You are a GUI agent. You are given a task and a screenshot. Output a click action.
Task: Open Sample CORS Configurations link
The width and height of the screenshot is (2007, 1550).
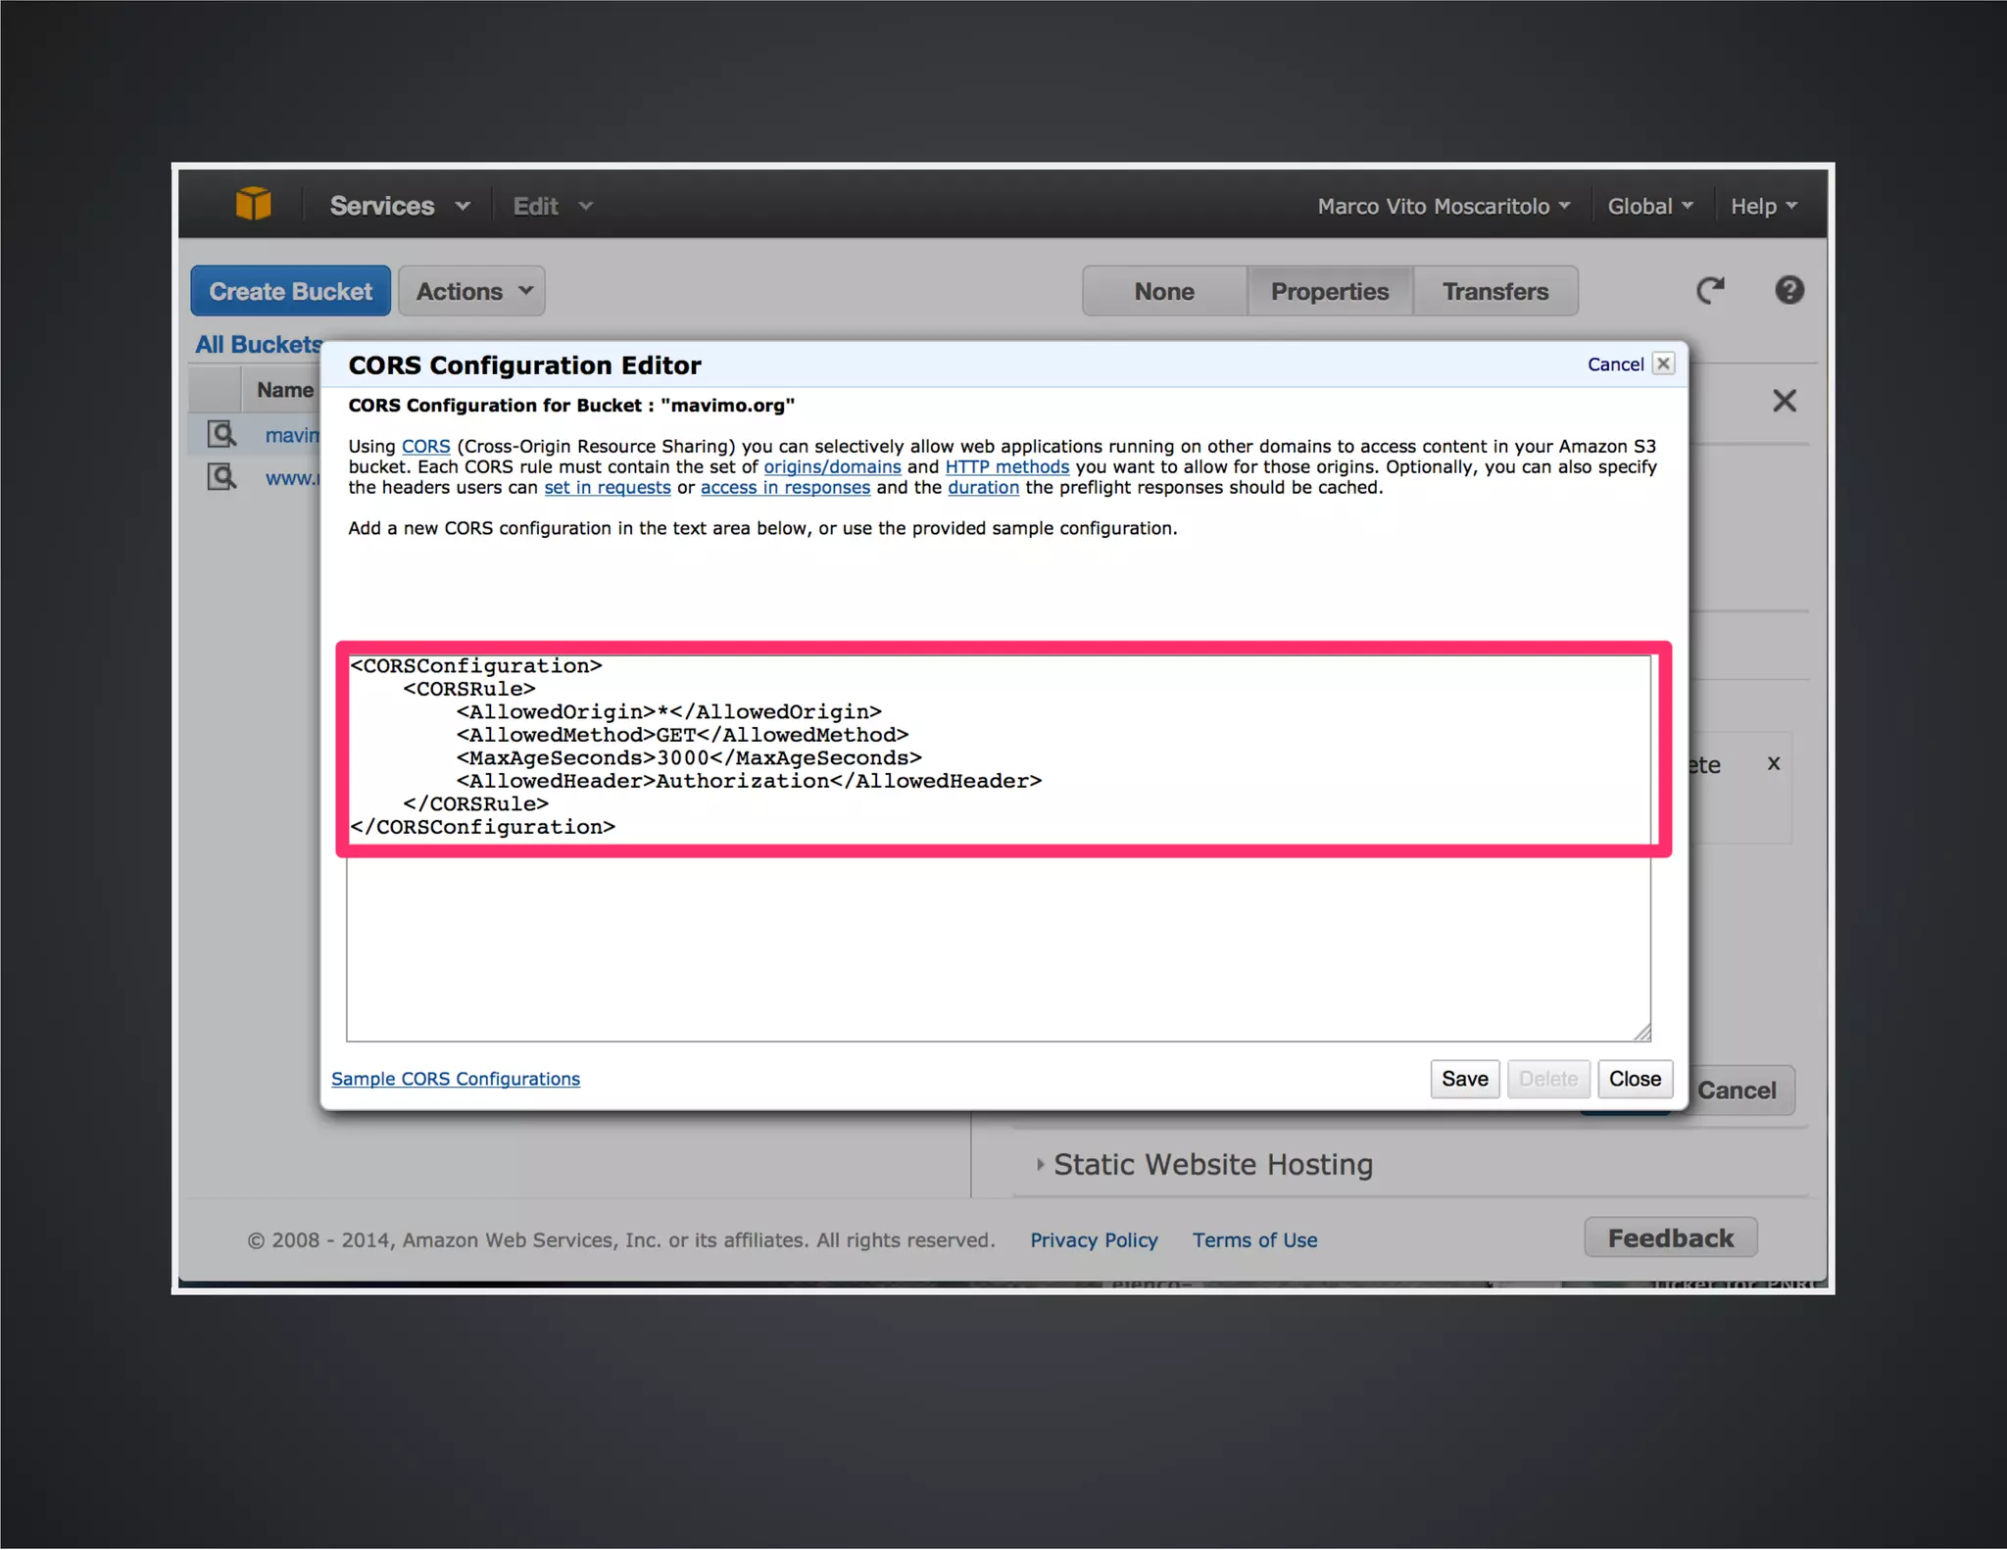point(456,1079)
